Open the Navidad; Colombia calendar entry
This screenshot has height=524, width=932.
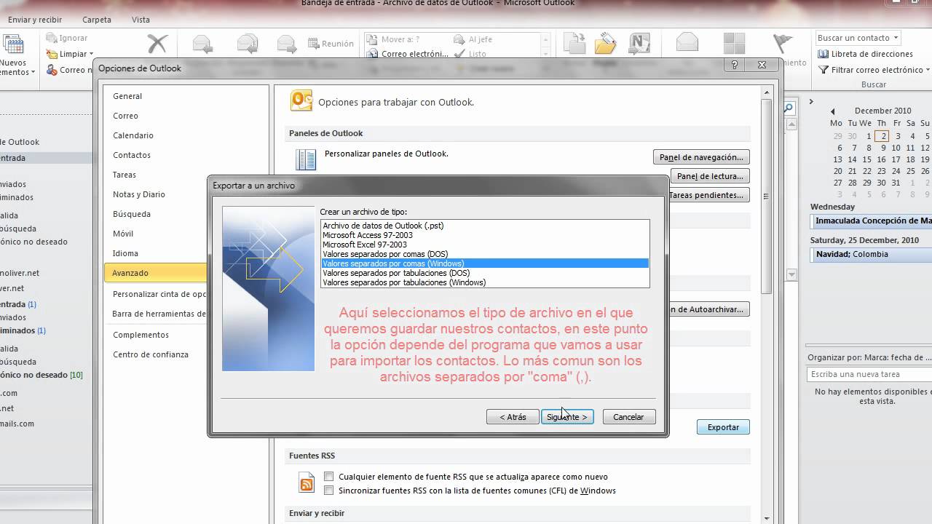[x=871, y=255]
